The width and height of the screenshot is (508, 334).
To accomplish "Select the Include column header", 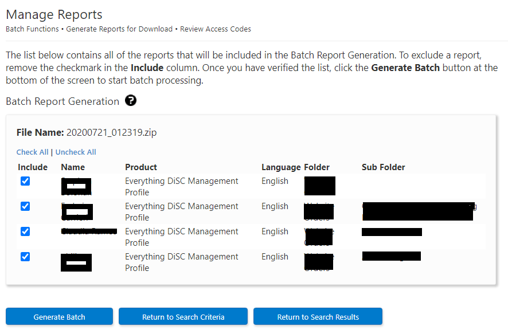I will point(33,167).
